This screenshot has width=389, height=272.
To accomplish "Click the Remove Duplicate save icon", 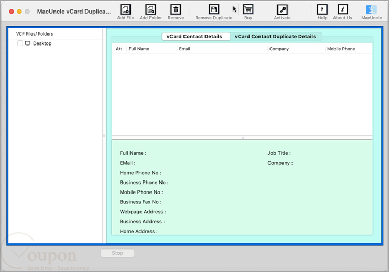I will [x=213, y=9].
